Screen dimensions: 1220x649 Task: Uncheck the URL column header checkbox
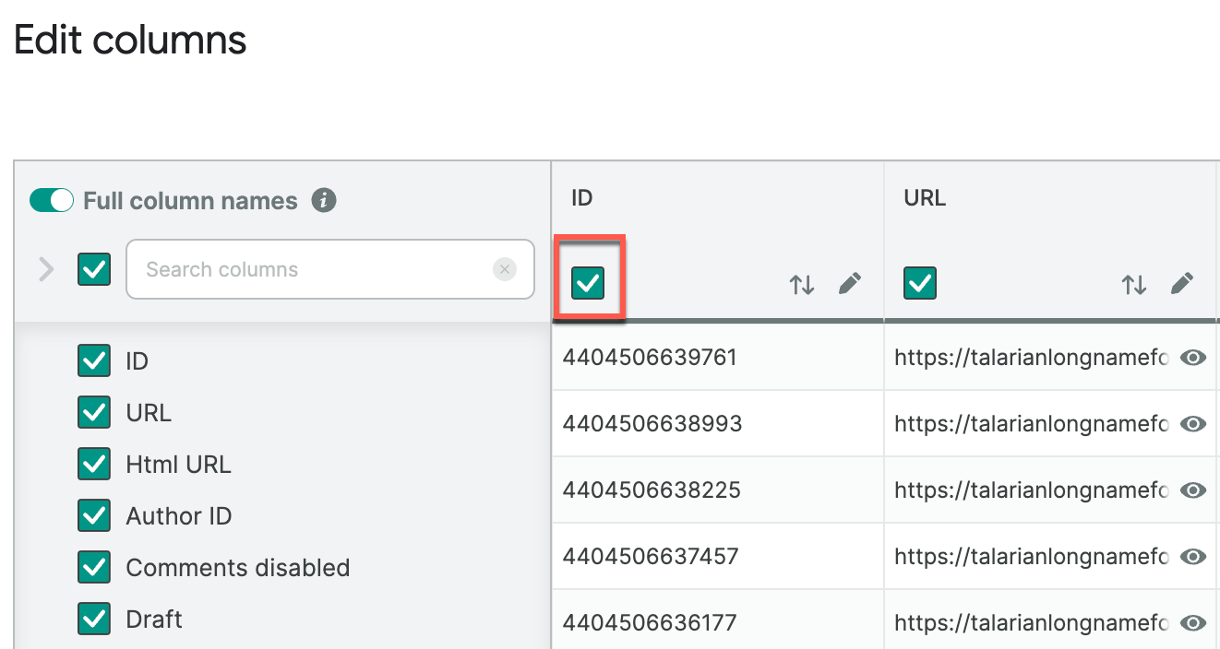pos(920,283)
